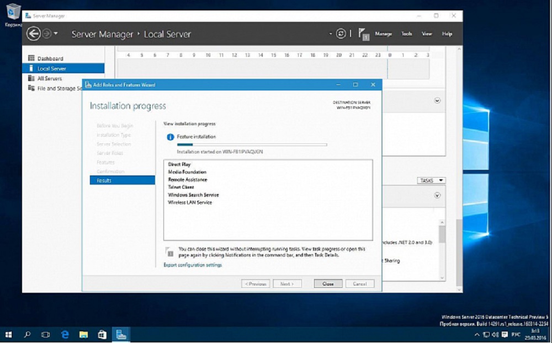Viewport: 552px width, 343px height.
Task: Select the Features wizard step
Action: (105, 162)
